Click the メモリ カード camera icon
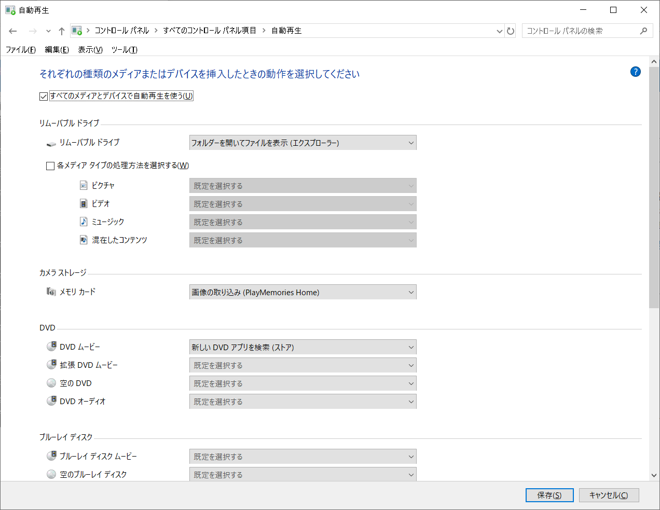The image size is (660, 510). coord(51,292)
